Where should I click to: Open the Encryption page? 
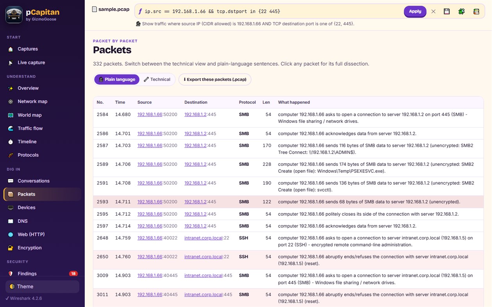coord(42,248)
